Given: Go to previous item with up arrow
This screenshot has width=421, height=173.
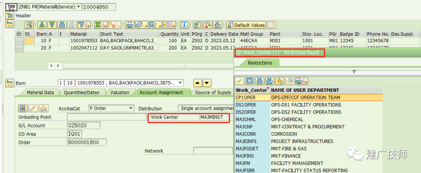Looking at the screenshot, I should pyautogui.click(x=198, y=83).
